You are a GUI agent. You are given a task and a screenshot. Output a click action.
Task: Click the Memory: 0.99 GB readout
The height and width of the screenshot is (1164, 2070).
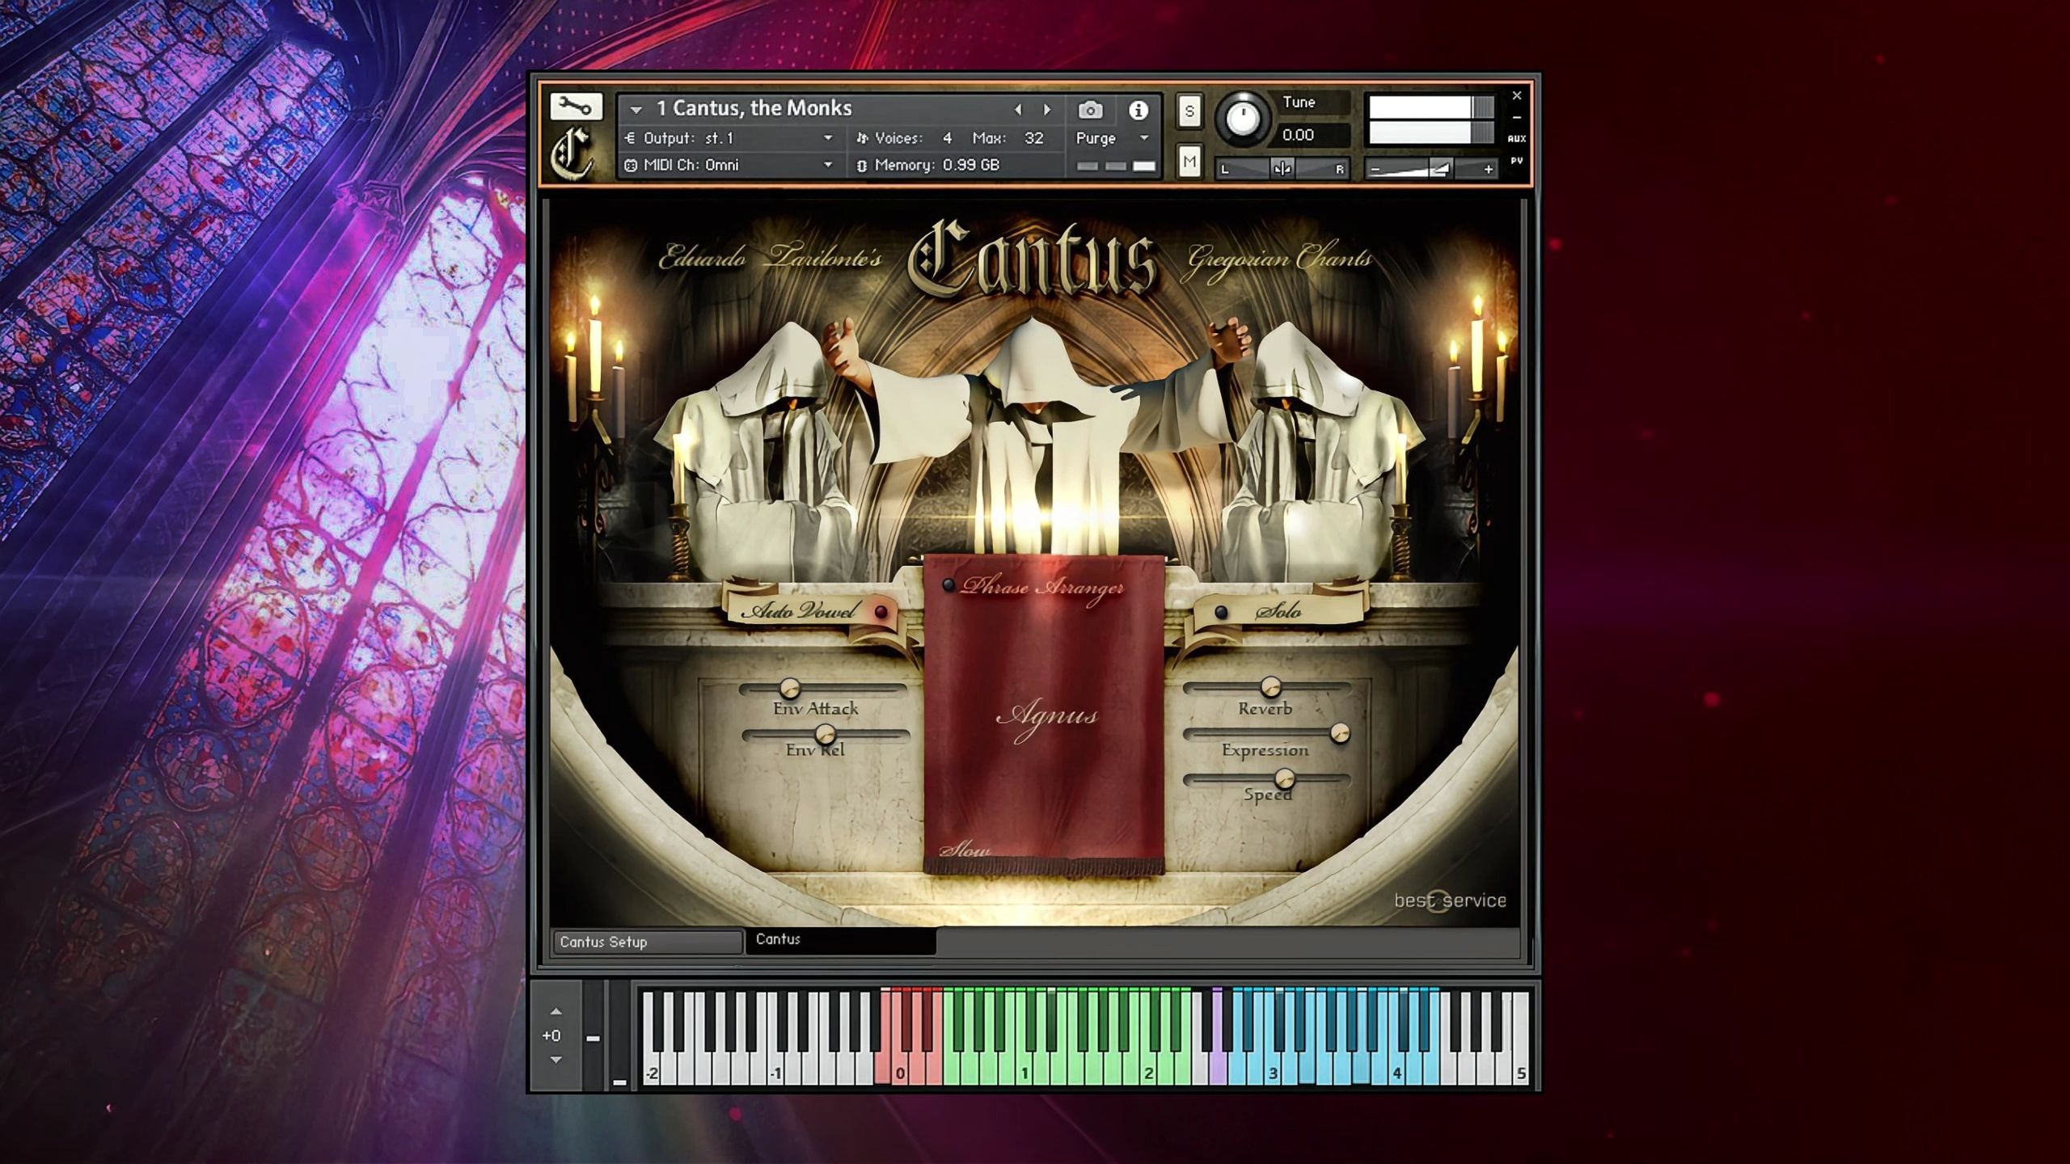click(x=937, y=165)
